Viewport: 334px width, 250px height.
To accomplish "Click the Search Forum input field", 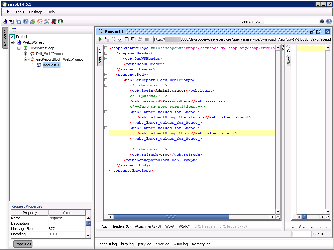I will click(291, 21).
